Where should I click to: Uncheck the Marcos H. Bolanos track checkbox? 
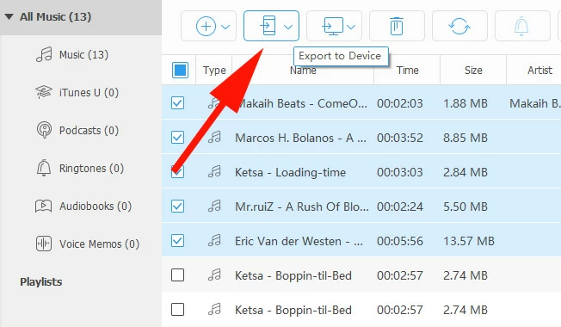(x=178, y=138)
